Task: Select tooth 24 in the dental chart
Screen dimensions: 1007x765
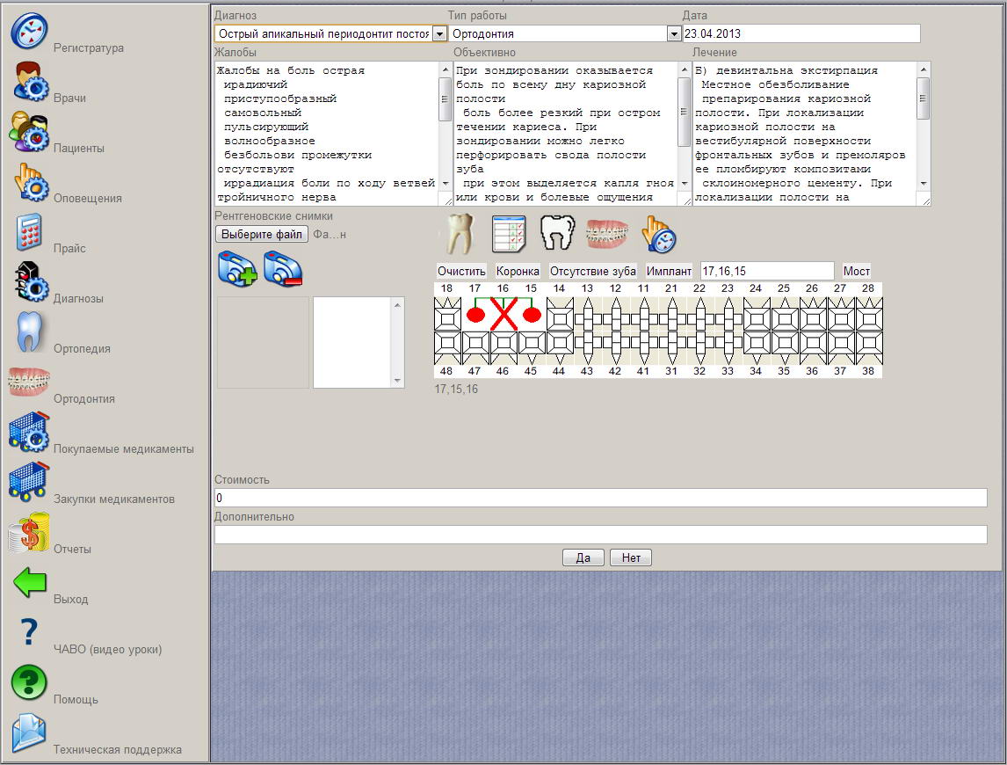Action: (x=756, y=314)
